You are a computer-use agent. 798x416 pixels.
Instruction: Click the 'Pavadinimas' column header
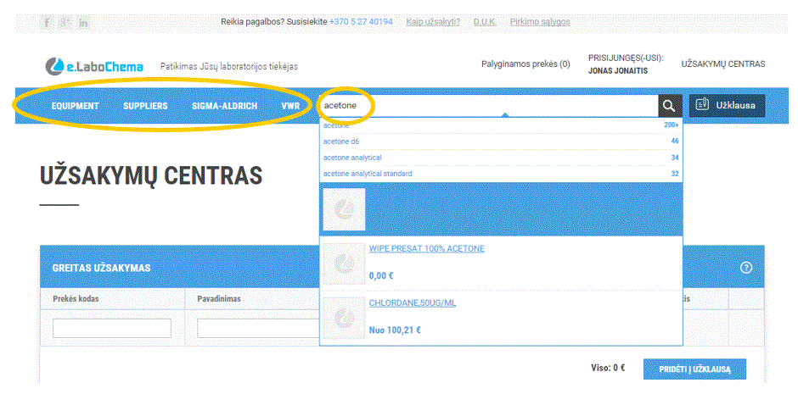[219, 299]
